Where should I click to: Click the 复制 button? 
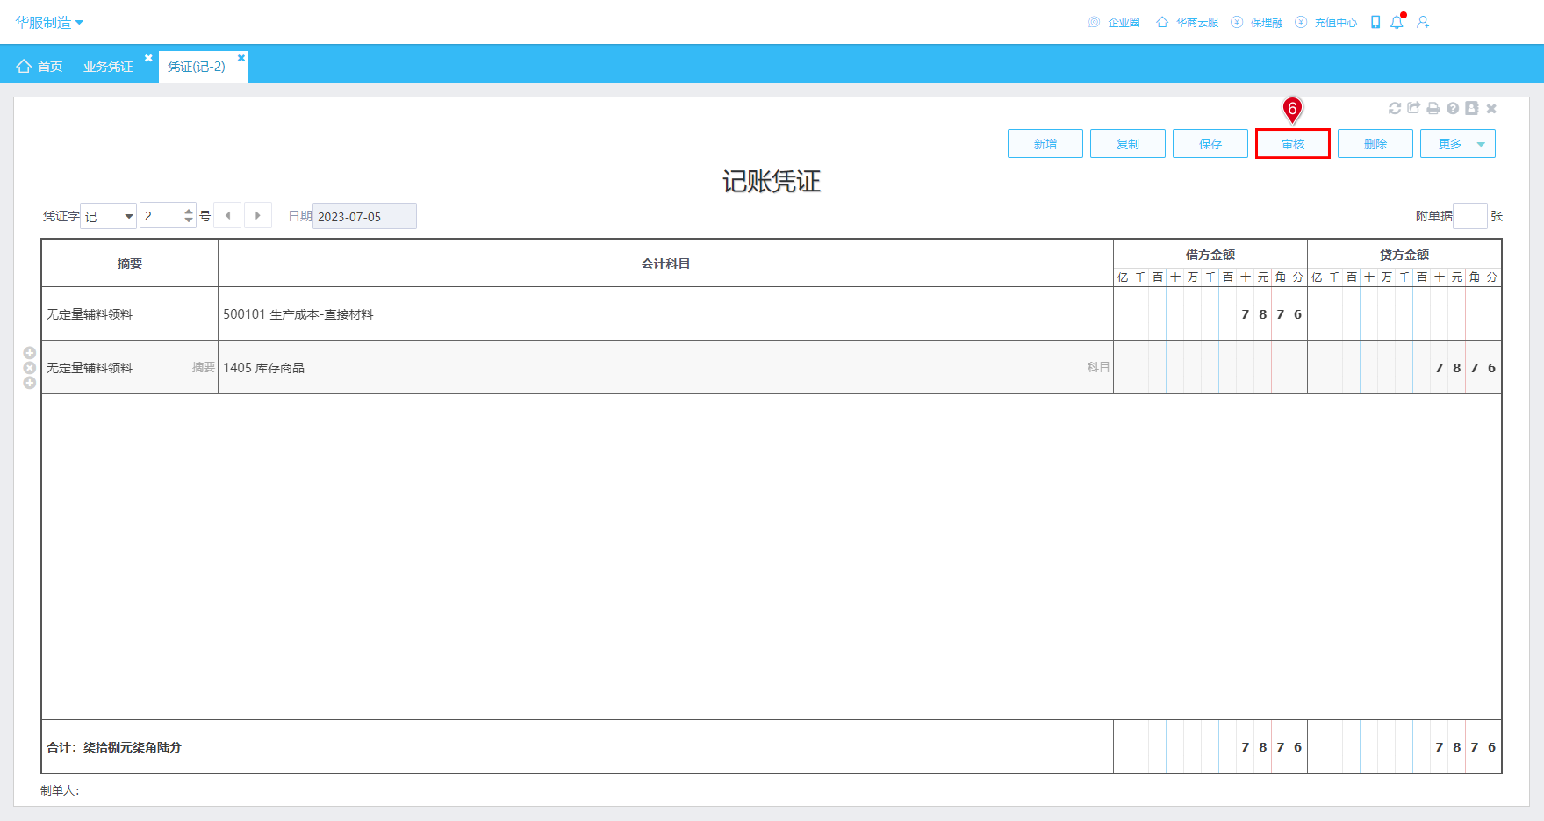(x=1128, y=144)
